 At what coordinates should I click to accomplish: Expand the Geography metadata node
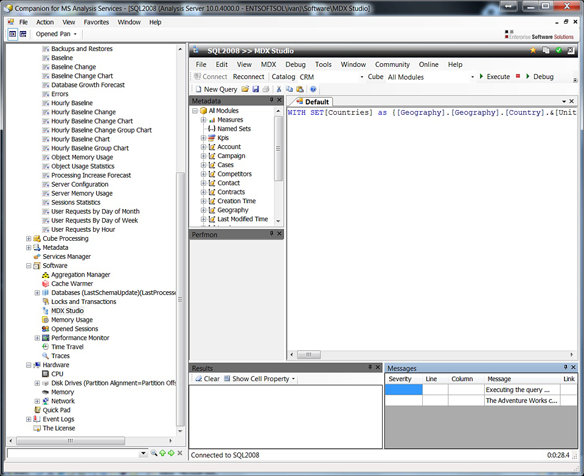coord(203,210)
